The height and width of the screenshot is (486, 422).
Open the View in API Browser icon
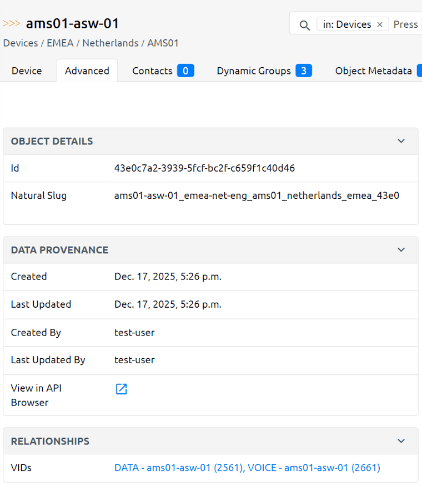[x=121, y=389]
